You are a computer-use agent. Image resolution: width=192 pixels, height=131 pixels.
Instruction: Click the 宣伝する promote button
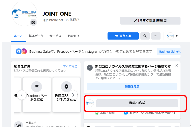click(123, 36)
